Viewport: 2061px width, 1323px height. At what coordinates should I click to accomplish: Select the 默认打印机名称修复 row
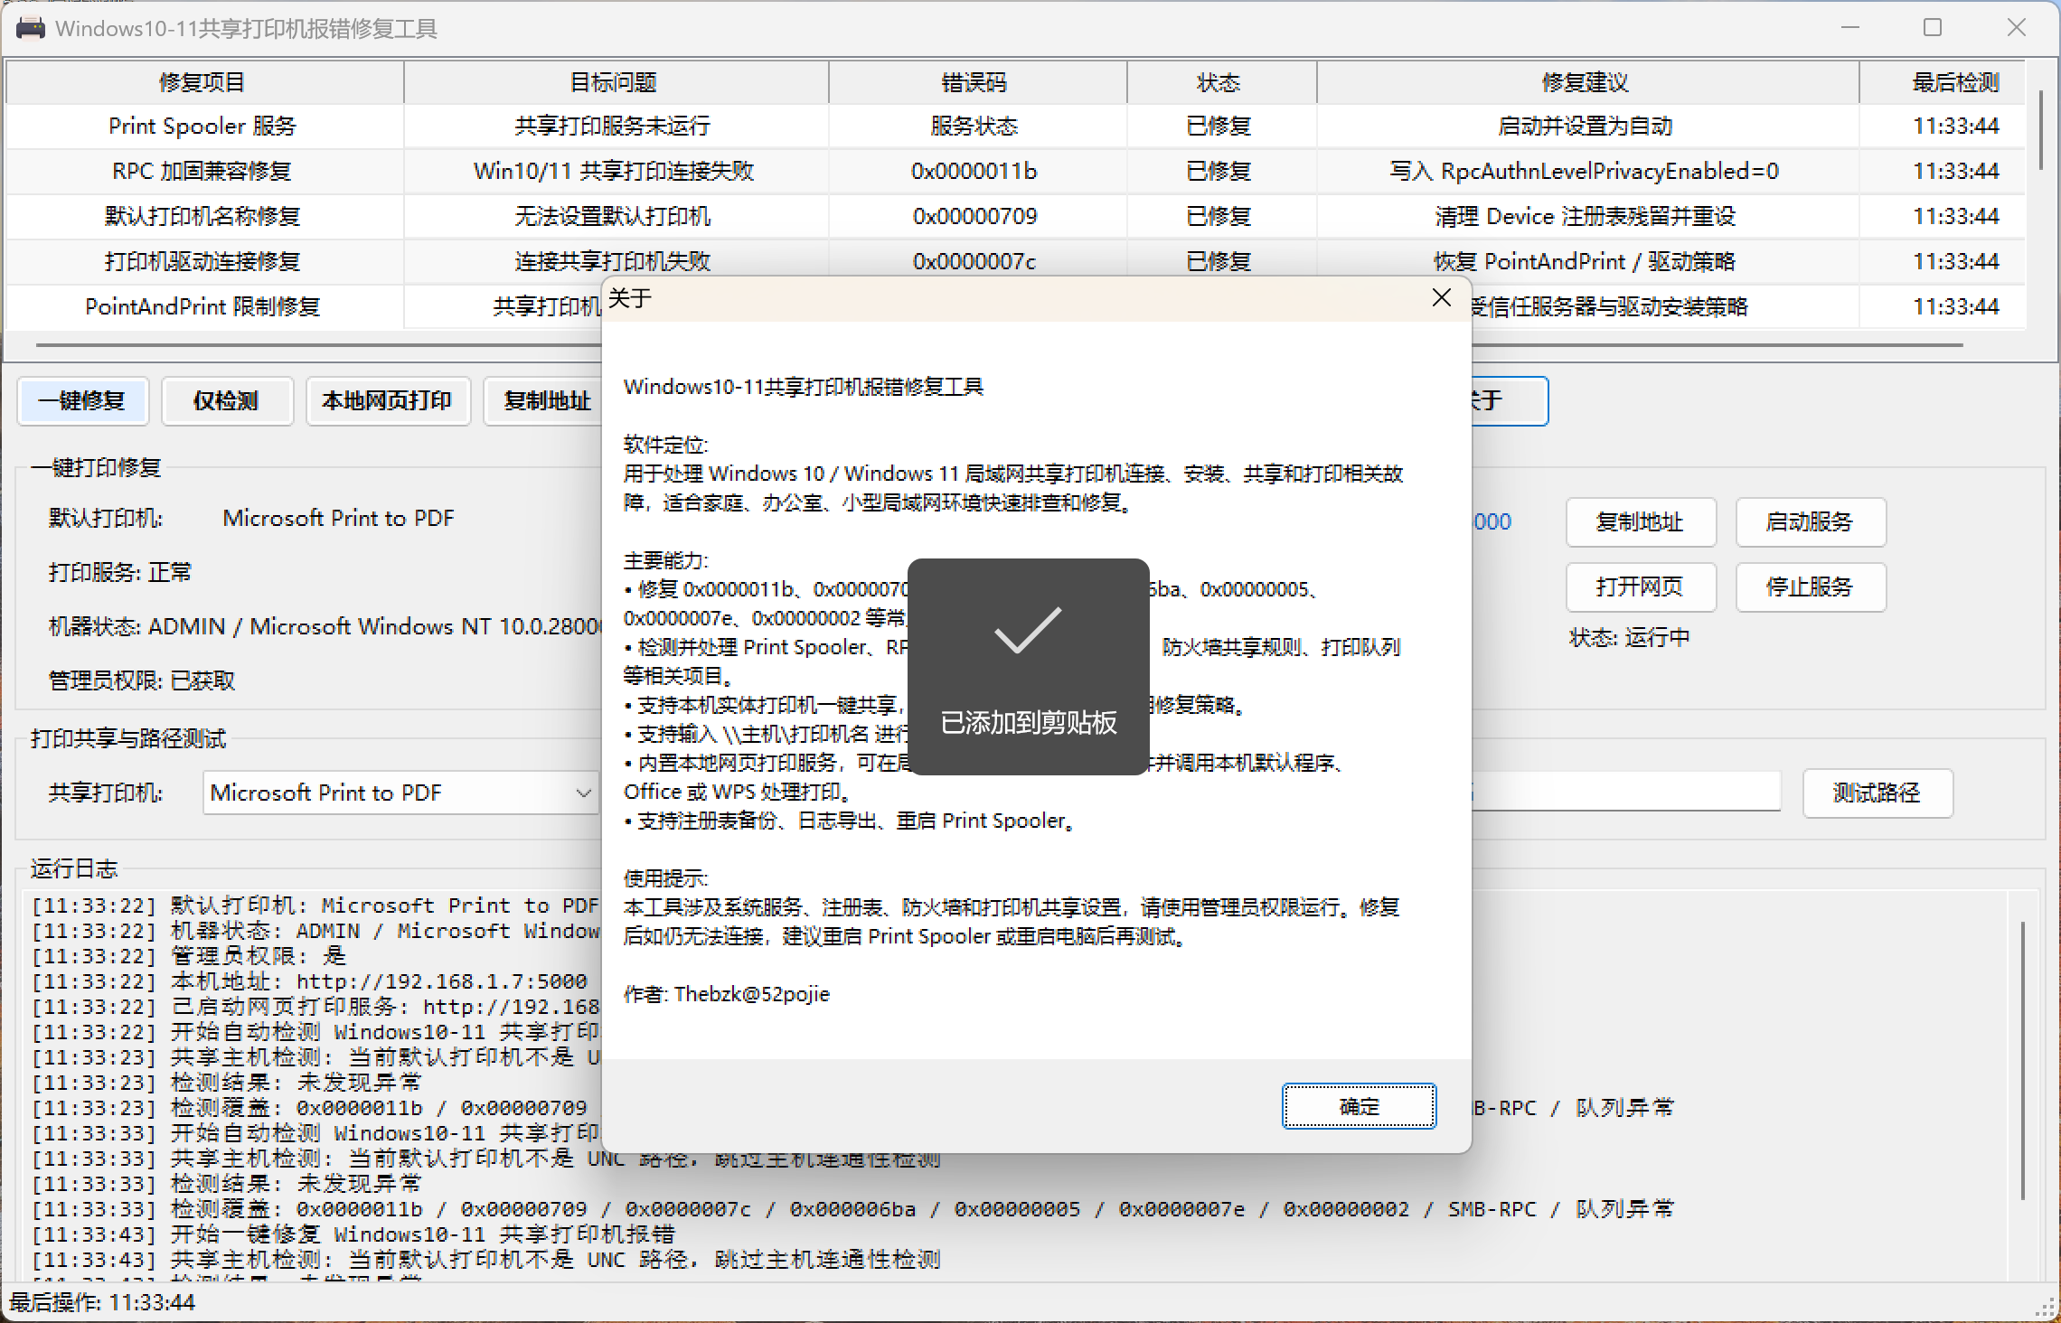[1016, 217]
